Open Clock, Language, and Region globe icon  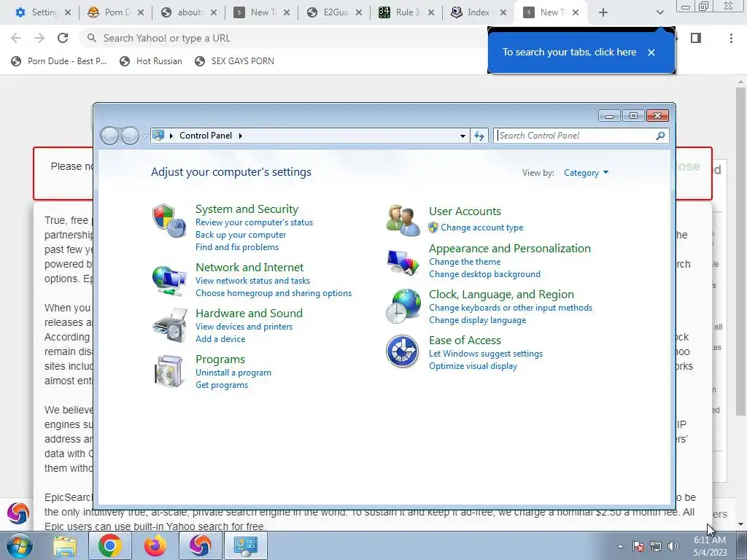pos(403,307)
